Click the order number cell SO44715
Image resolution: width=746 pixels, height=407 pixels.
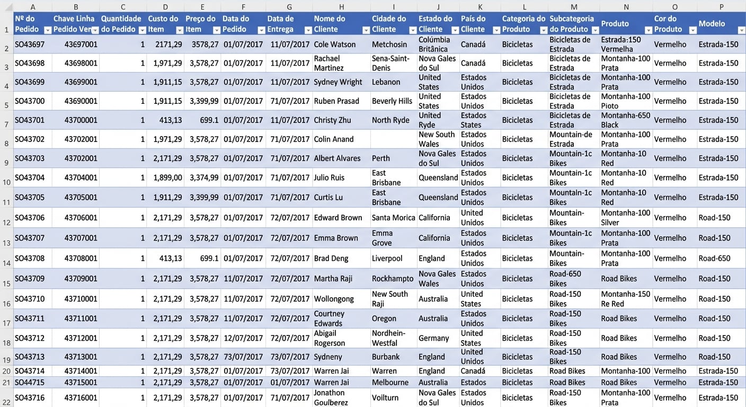pos(33,382)
